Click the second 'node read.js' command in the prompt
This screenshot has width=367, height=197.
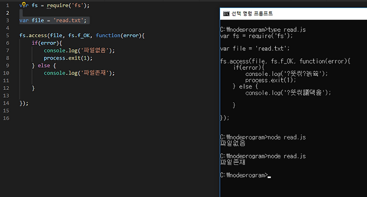click(286, 156)
